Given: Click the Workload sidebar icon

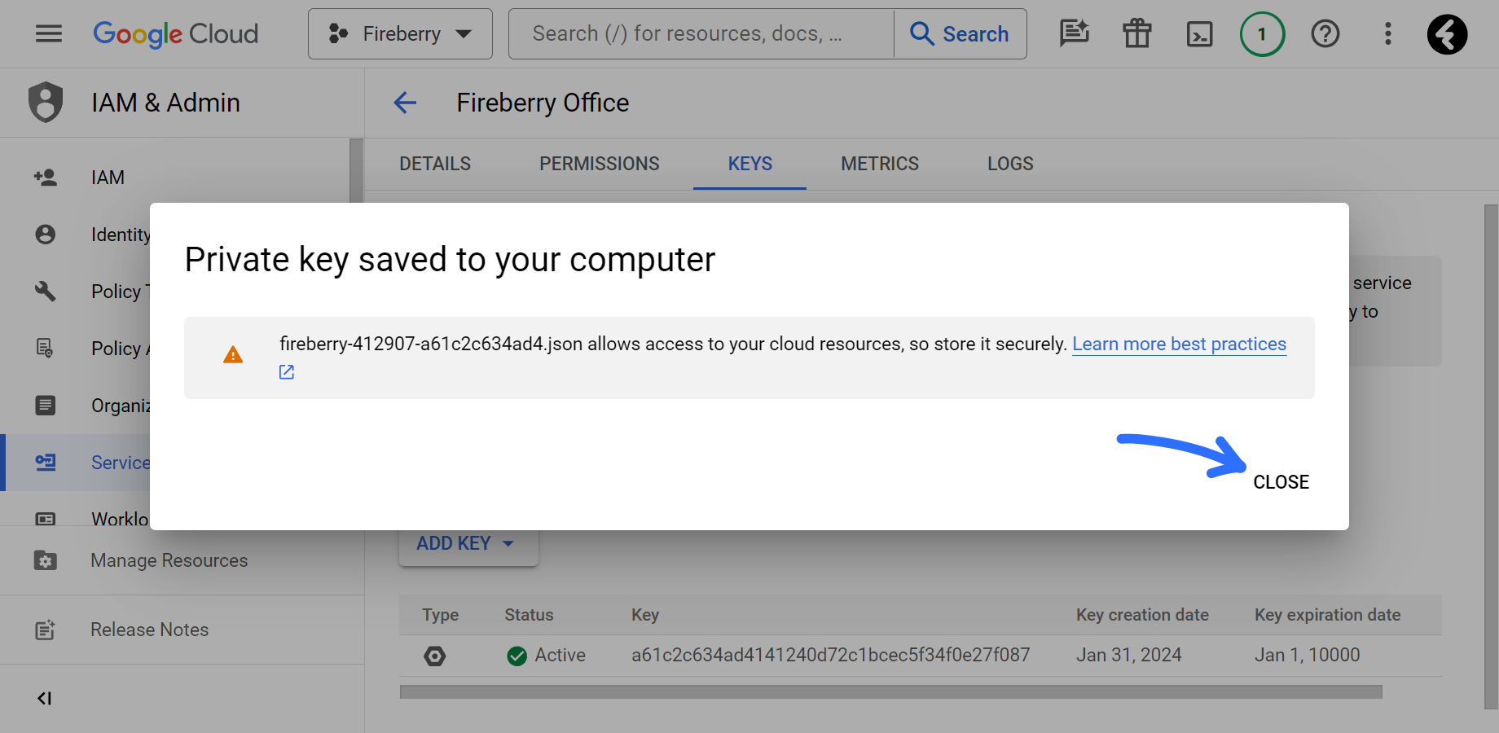Looking at the screenshot, I should coord(46,519).
